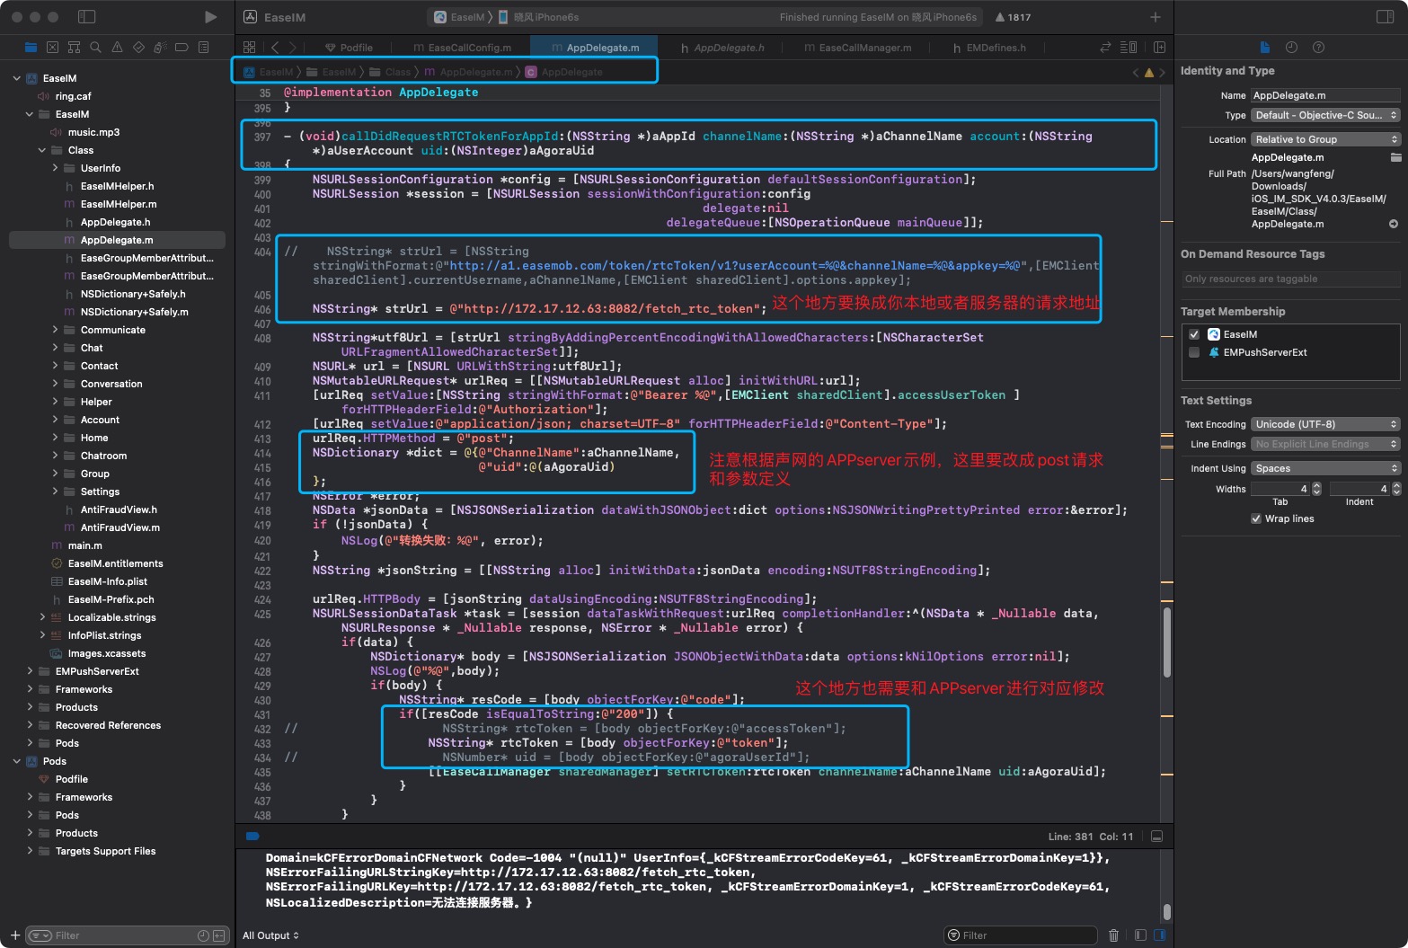Open the Debug navigator spray icon
Image resolution: width=1408 pixels, height=948 pixels.
[160, 48]
